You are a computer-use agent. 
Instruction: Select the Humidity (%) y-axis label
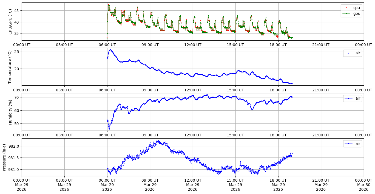[10, 112]
